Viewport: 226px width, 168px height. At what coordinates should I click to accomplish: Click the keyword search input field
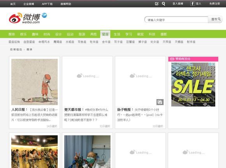pos(176,20)
